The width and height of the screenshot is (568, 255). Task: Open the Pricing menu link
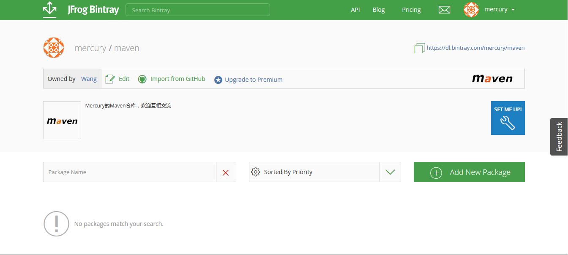pyautogui.click(x=411, y=10)
